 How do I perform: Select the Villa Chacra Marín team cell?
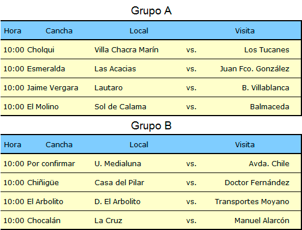click(126, 50)
